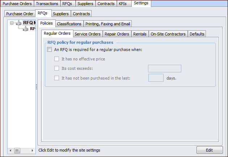Open the top-level Contracts tab
The width and height of the screenshot is (228, 157).
coord(106,4)
